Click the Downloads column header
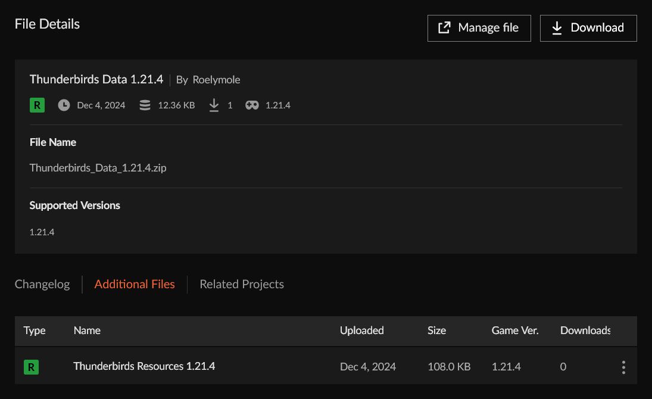This screenshot has width=652, height=399. [585, 331]
